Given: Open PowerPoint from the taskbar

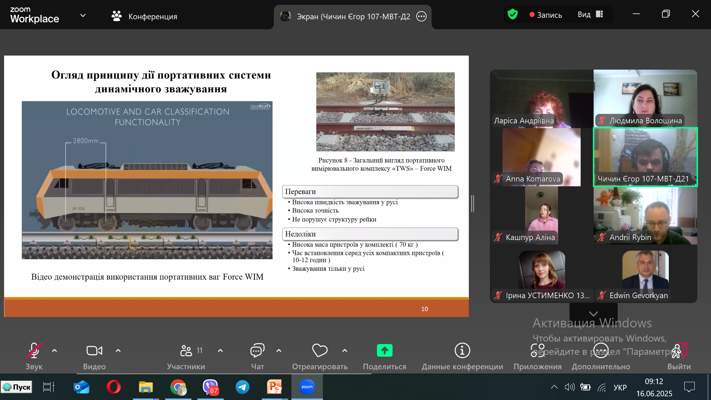Looking at the screenshot, I should pos(274,387).
